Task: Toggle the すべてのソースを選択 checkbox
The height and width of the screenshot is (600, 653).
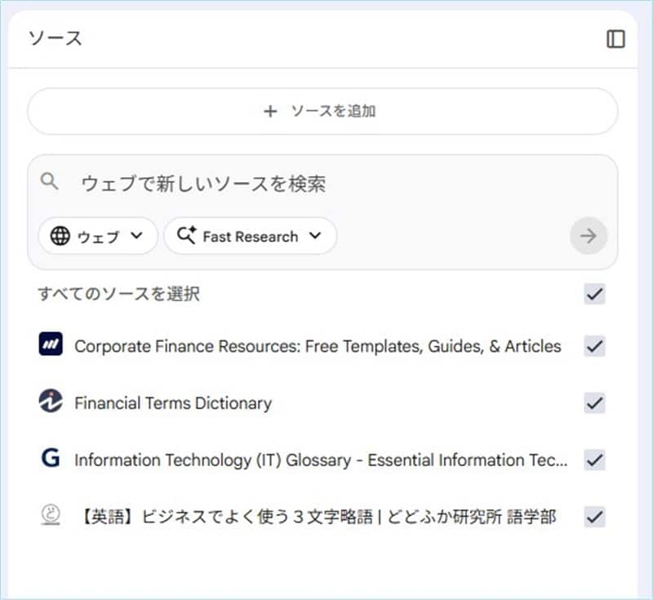Action: [594, 294]
